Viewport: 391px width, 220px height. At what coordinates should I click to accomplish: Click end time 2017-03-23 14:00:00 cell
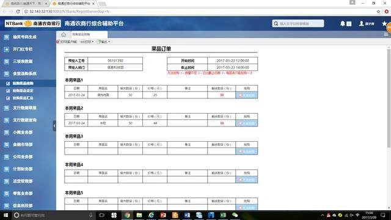tap(233, 67)
